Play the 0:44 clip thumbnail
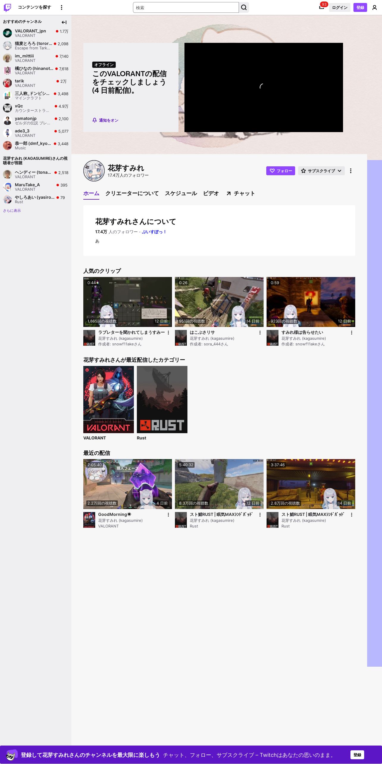Screen dimensions: 382x764 (128, 302)
